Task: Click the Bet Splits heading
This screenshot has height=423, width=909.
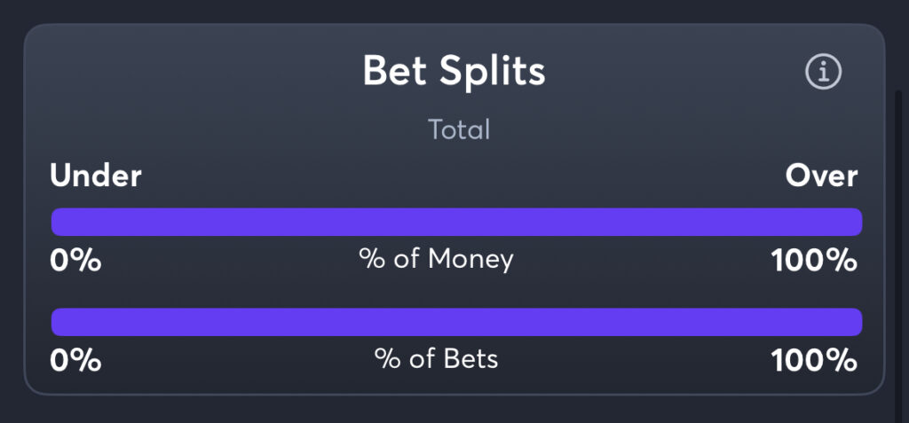Action: [x=454, y=71]
